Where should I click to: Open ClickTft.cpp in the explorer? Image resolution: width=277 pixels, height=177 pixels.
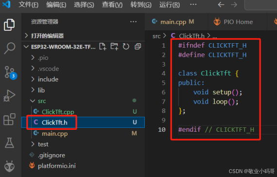(83, 112)
